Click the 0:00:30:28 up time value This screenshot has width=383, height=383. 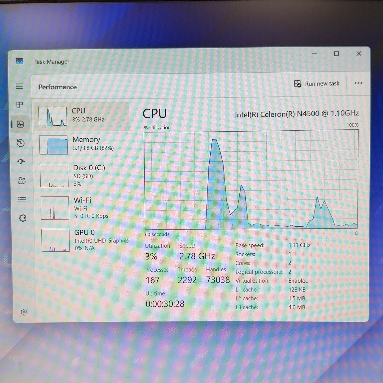coord(165,304)
